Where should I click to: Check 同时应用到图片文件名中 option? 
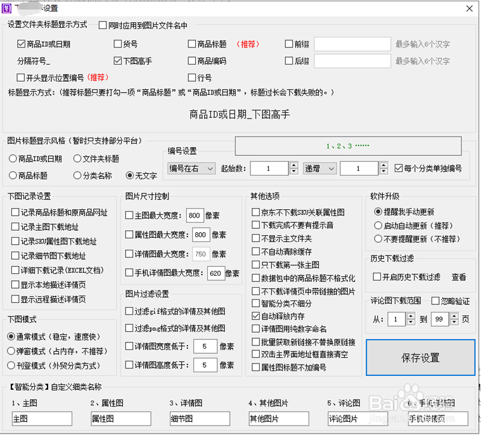coord(103,25)
